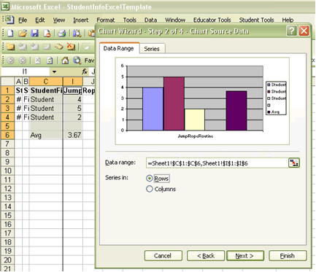
Task: Click cell containing 'StudentFi' header
Action: pos(46,90)
